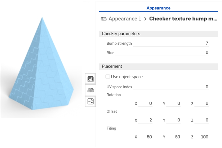Go back to Appearance 1 breadcrumb
Screen dimensions: 222x148
point(125,19)
